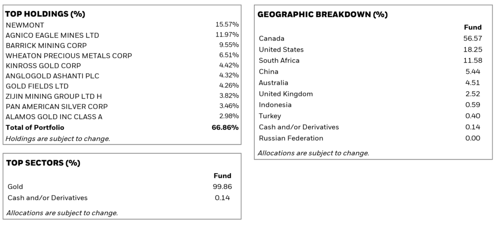
Task: Click 'Holdings are subject to change' note
Action: (58, 139)
